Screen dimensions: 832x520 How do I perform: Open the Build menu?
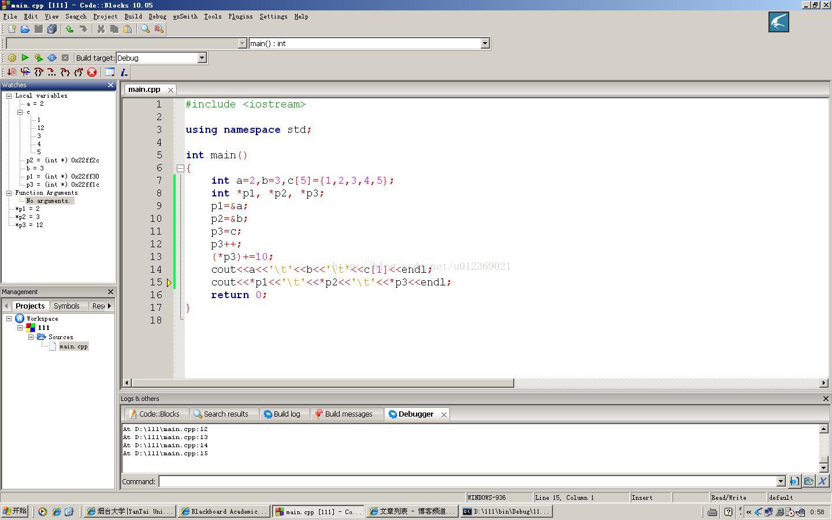(133, 16)
